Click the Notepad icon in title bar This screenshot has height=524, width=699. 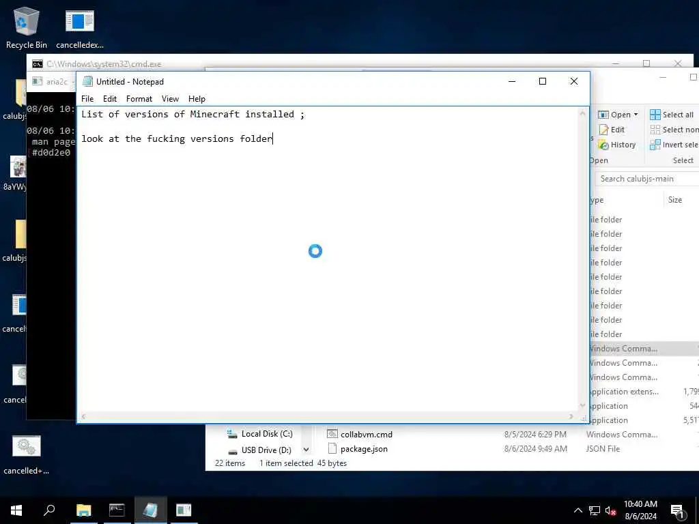[x=88, y=82]
